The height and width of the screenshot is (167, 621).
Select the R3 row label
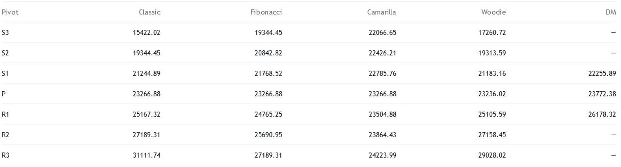point(5,155)
